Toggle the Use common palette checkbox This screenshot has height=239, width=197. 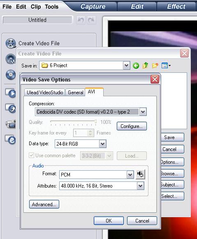coord(31,155)
